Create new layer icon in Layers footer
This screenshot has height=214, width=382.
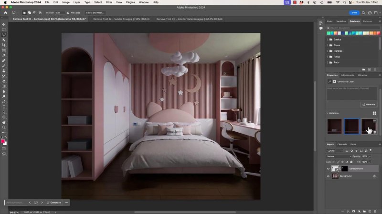(x=370, y=211)
